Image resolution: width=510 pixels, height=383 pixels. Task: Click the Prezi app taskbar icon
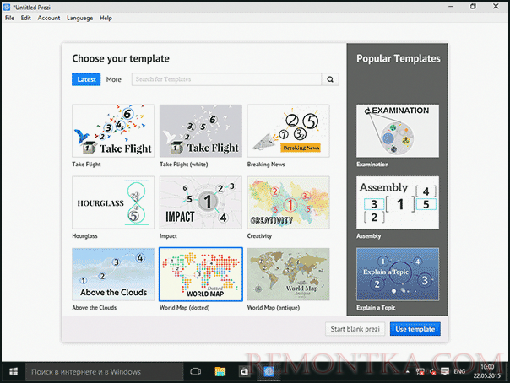269,372
